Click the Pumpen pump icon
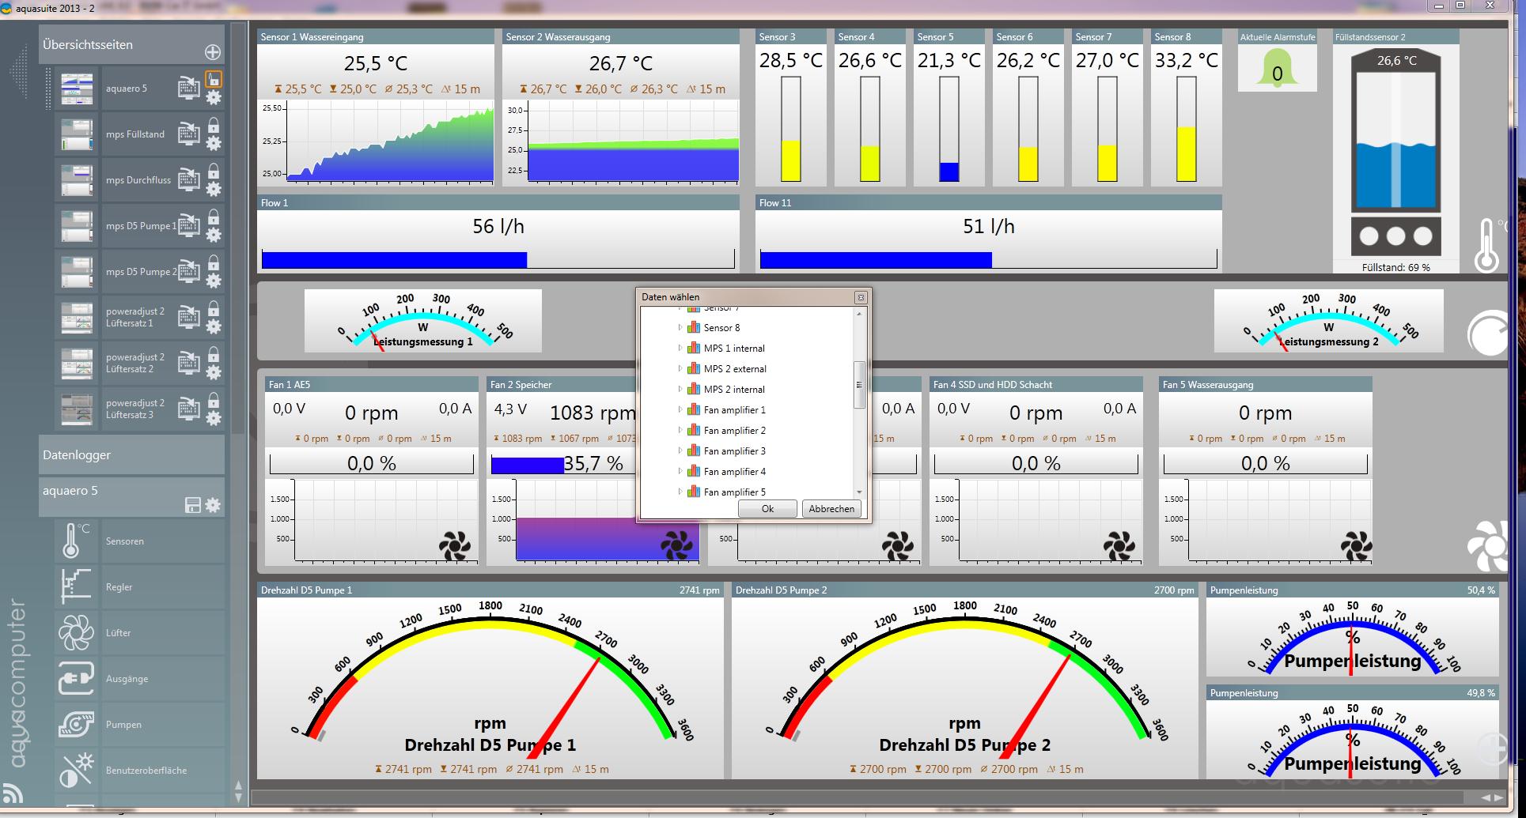Screen dimensions: 1526x818 coord(76,725)
